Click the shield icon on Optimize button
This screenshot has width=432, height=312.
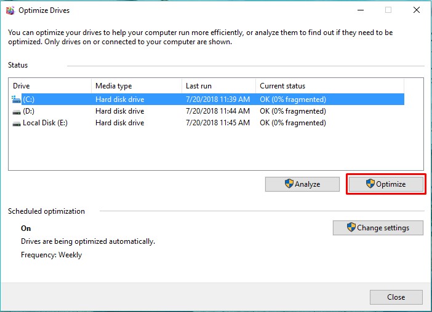[370, 184]
